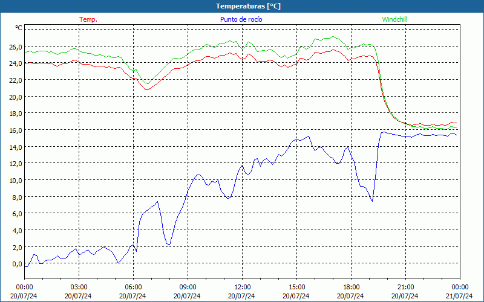Click the 12:00 time axis label

pyautogui.click(x=243, y=288)
